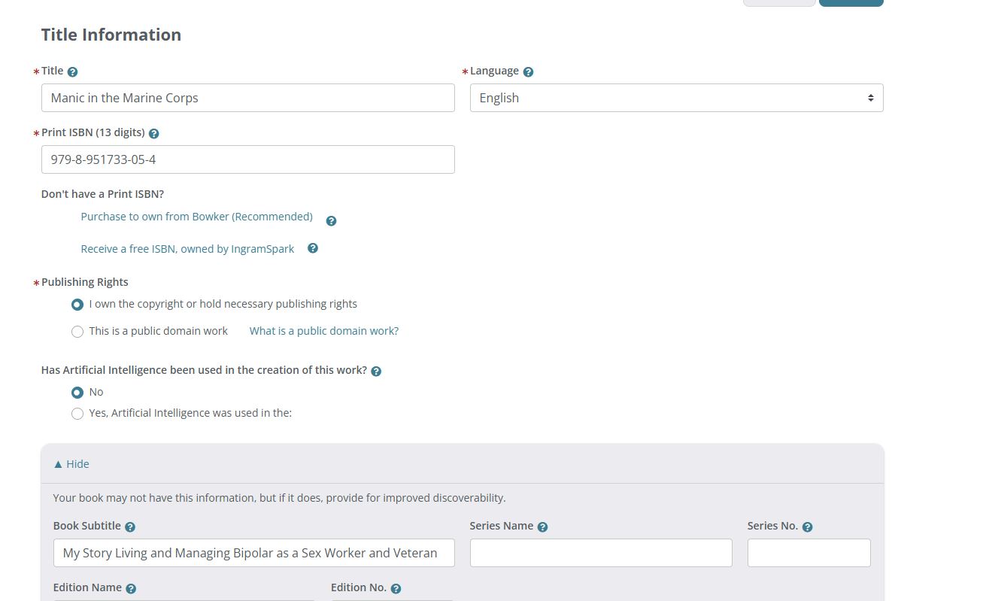986x601 pixels.
Task: Show help for Series Name field
Action: coord(542,527)
